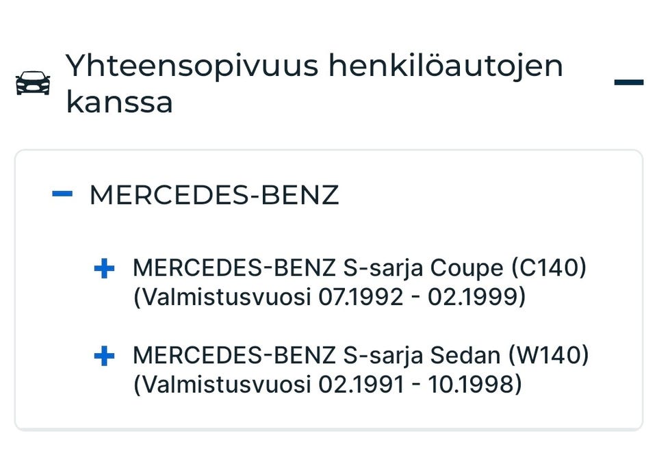Click the word 'henkilöautojen' in the heading
This screenshot has width=657, height=468.
tap(445, 66)
